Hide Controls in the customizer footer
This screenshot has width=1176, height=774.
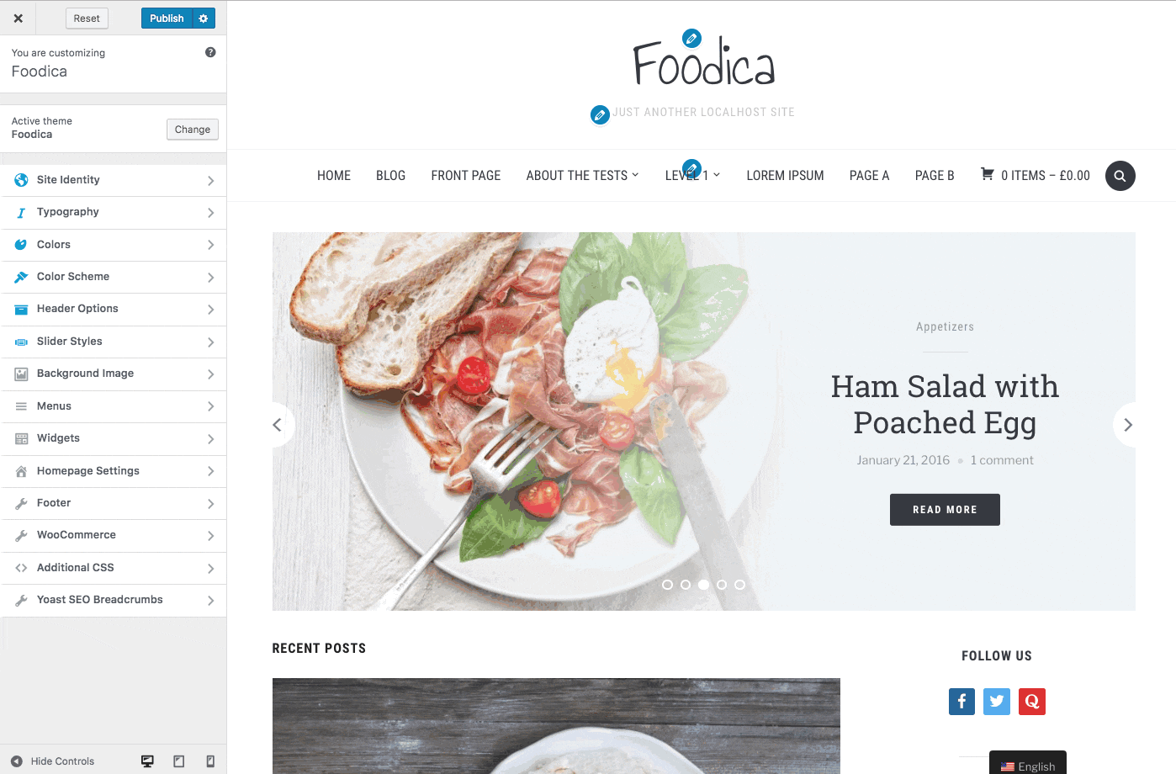52,761
